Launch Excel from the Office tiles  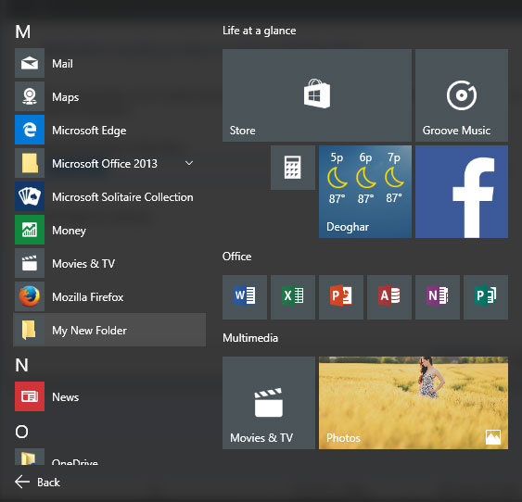point(293,297)
